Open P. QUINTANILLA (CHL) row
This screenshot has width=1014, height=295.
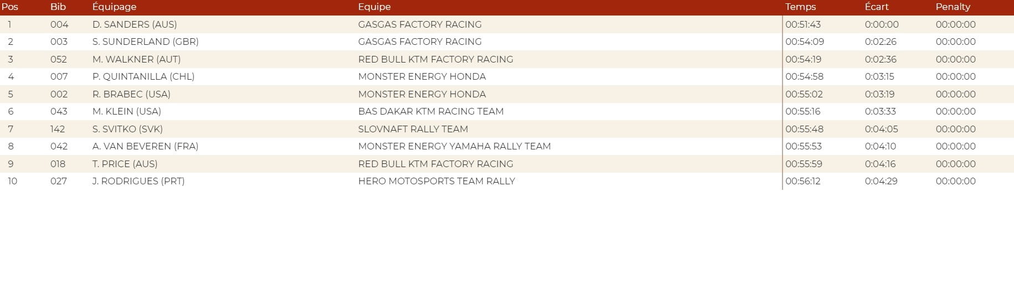pyautogui.click(x=143, y=76)
